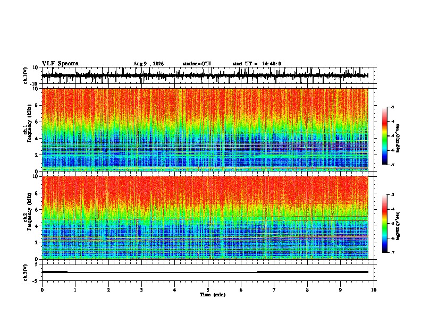Image resolution: width=421 pixels, height=325 pixels.
Task: Click the "6" tick on the Time axis
Action: (241, 290)
